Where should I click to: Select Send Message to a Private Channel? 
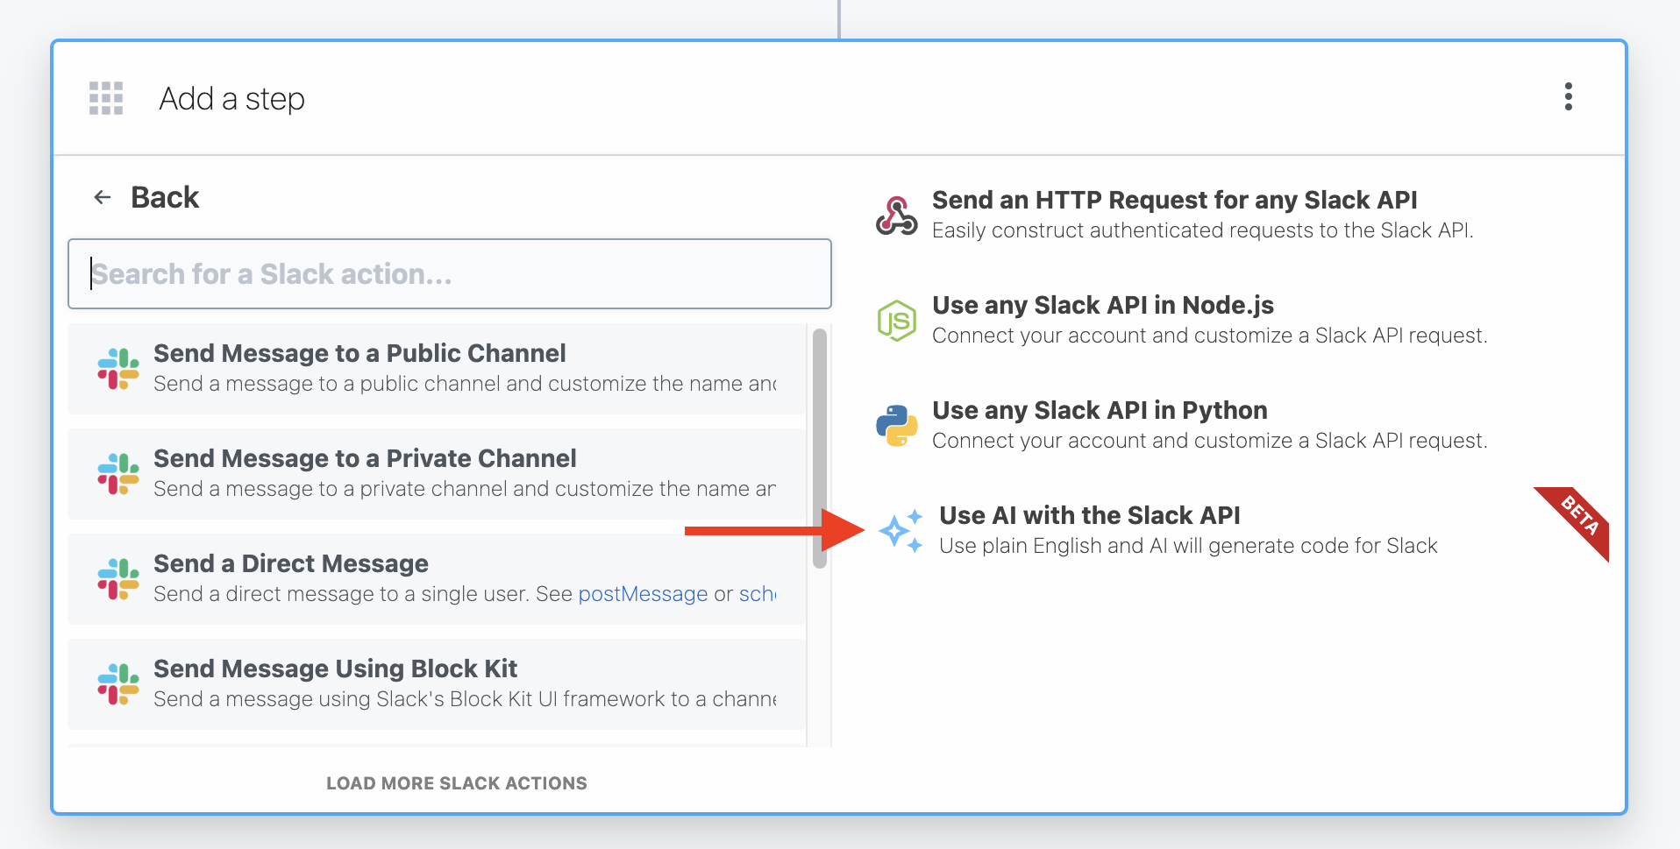coord(437,474)
